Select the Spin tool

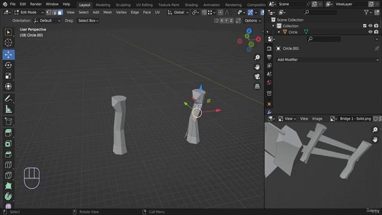tap(8, 196)
